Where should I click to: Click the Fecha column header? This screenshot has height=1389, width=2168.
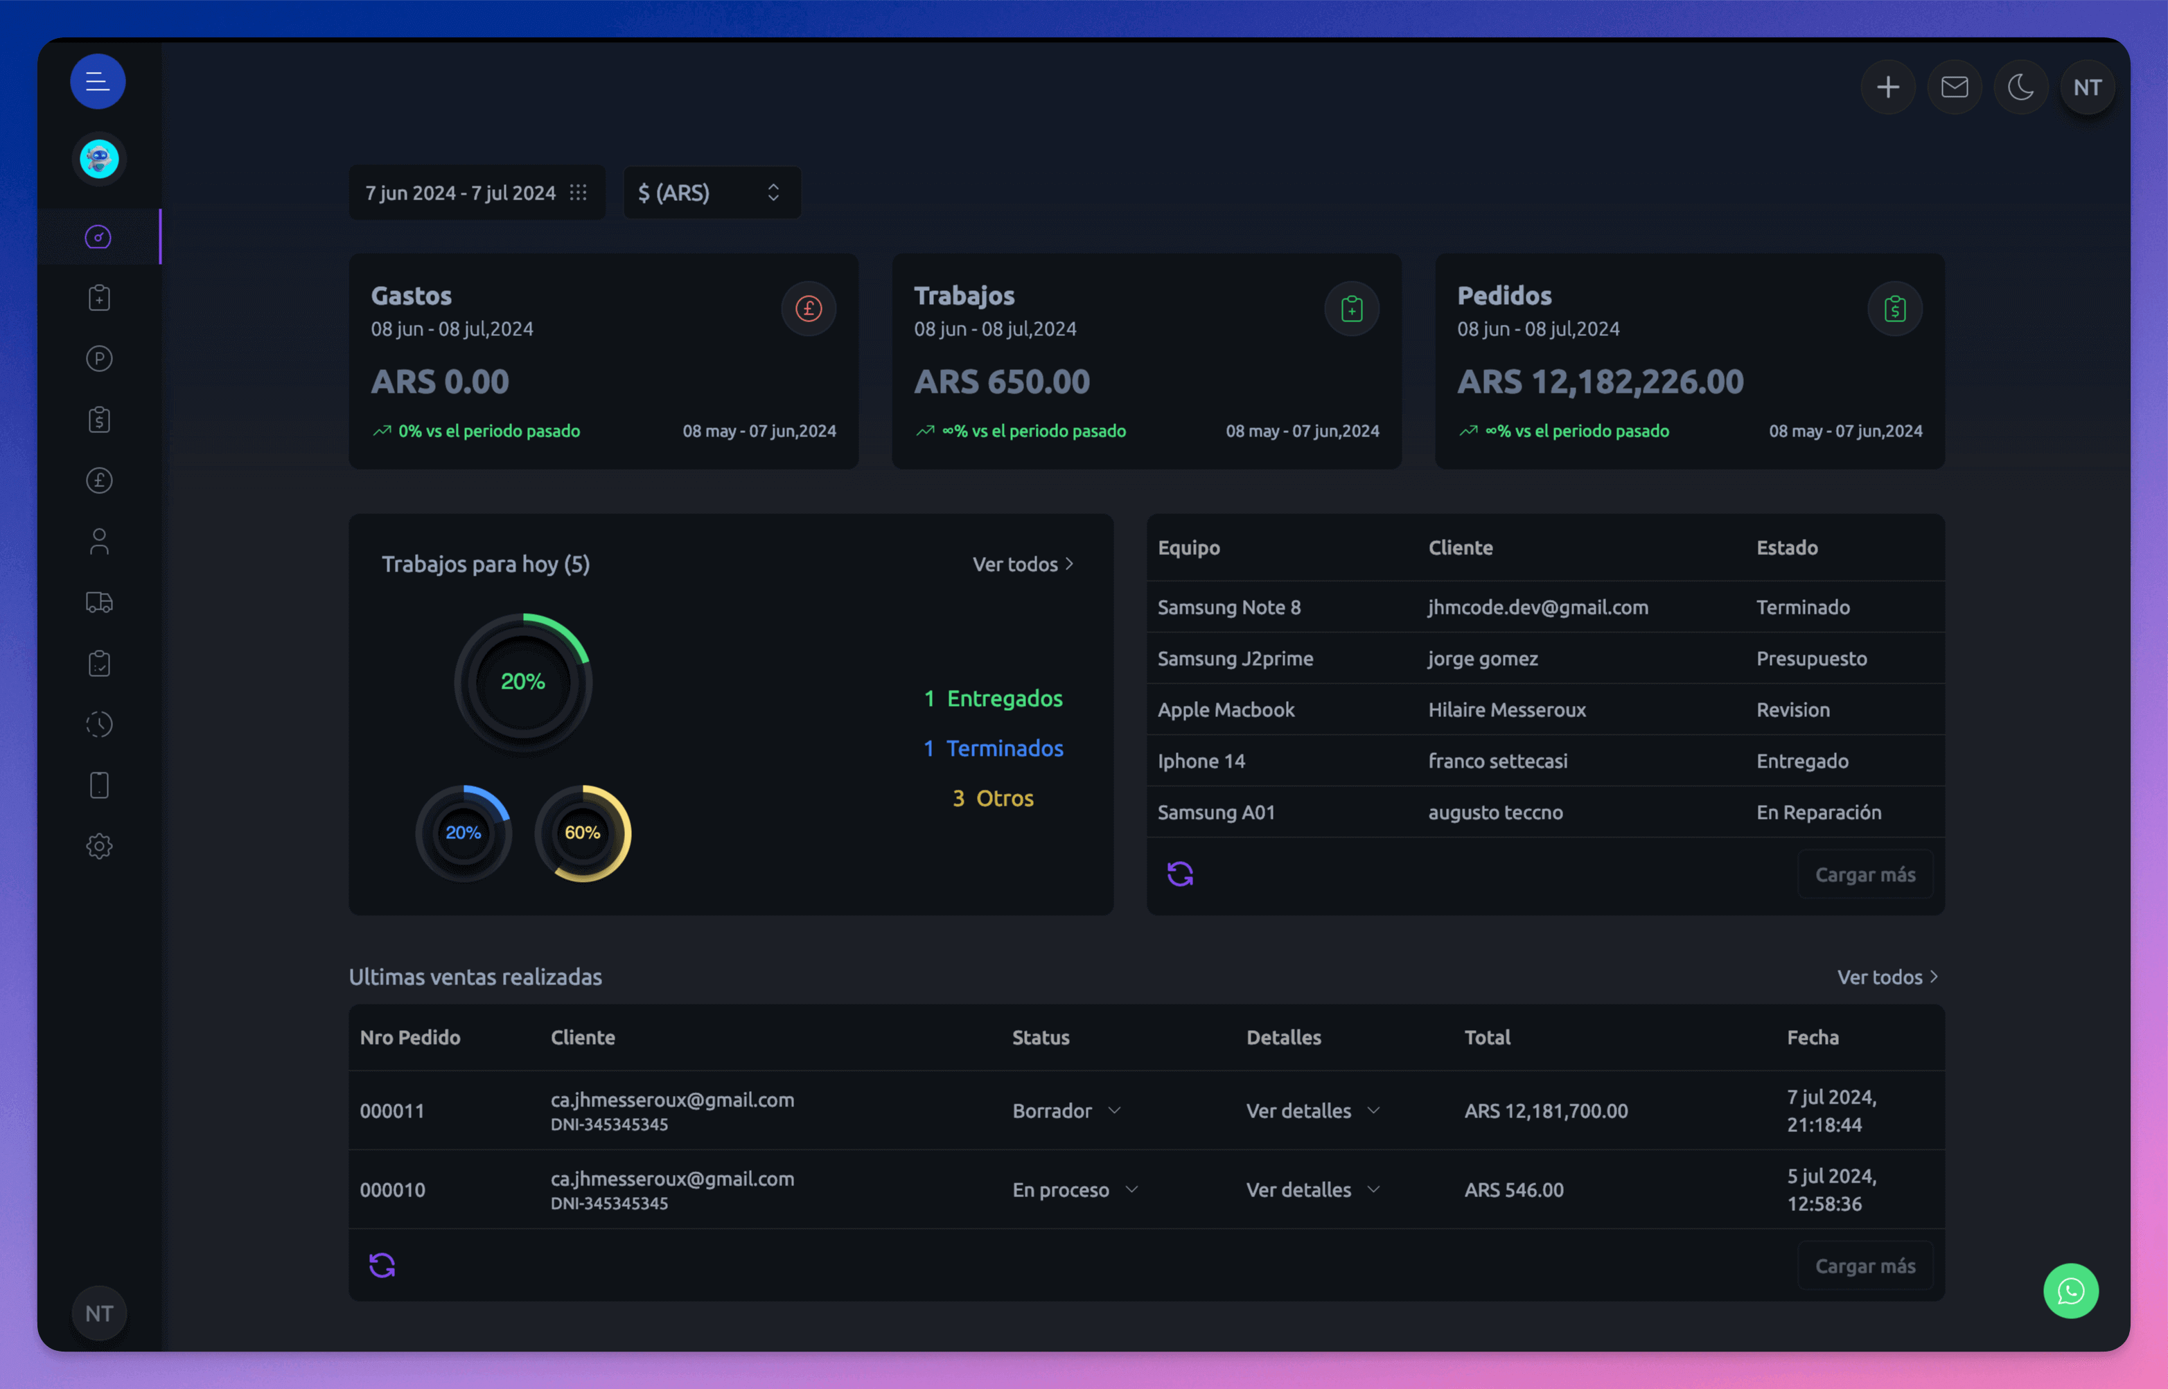coord(1813,1037)
